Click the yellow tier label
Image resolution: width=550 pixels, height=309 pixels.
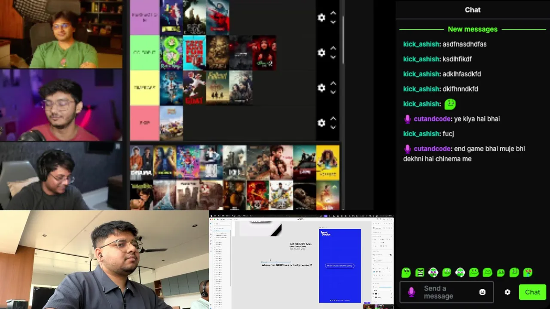pos(145,88)
